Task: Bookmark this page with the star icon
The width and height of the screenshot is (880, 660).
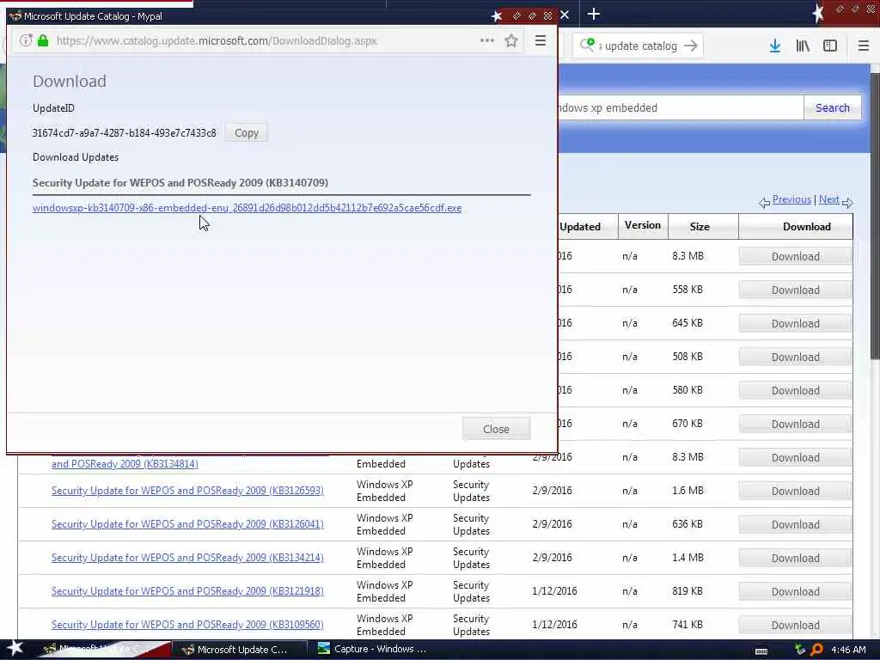Action: click(510, 40)
